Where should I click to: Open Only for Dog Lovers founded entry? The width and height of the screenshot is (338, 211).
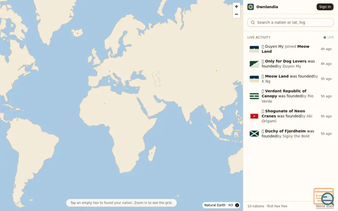(290, 64)
